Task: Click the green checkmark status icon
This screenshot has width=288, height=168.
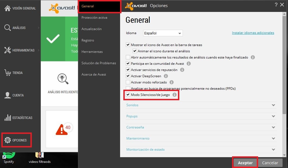Action: [x=53, y=39]
